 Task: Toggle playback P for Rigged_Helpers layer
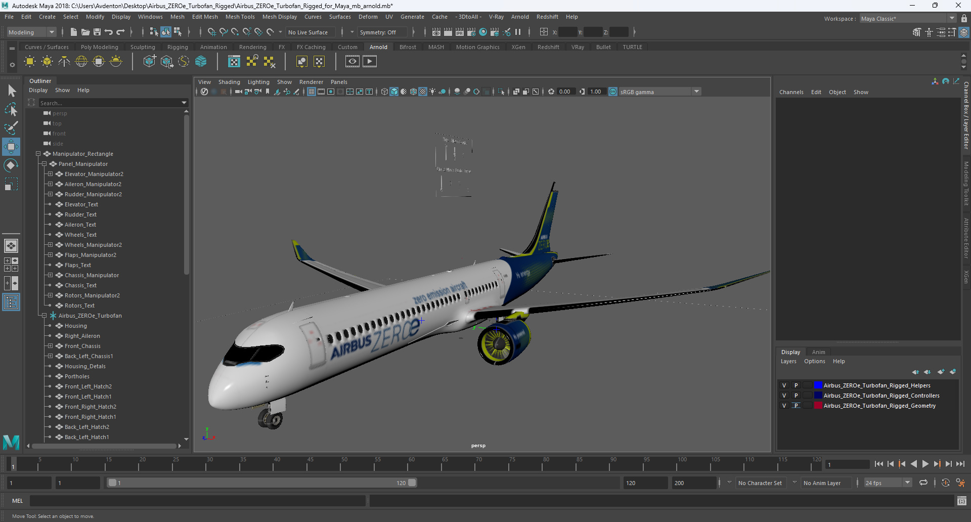pyautogui.click(x=796, y=385)
